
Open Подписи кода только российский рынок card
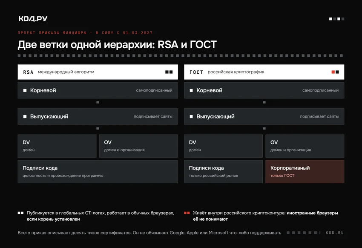[x=223, y=172]
